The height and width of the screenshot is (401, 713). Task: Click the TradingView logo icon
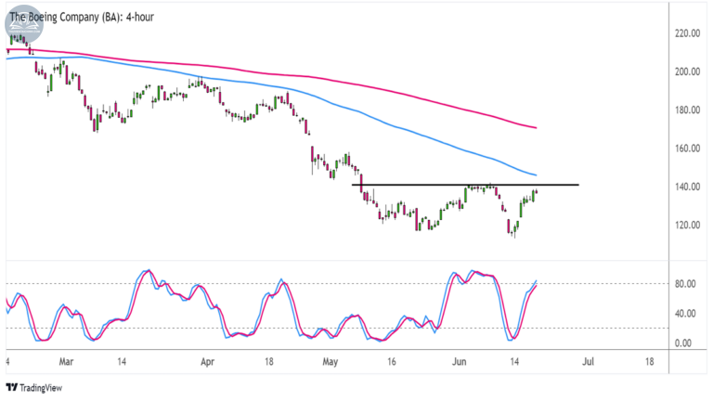tap(11, 387)
